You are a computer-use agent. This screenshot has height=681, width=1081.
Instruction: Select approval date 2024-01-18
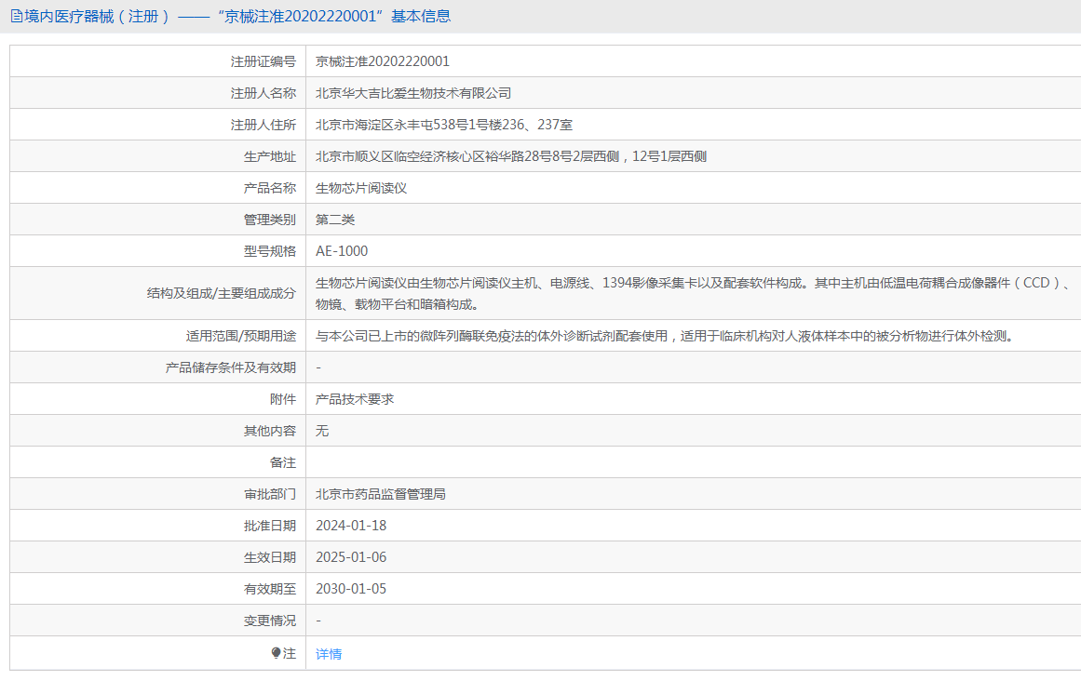[x=351, y=526]
